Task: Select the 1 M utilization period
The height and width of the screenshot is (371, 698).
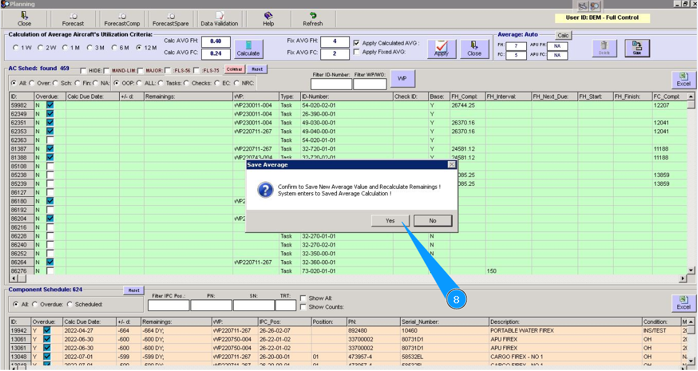Action: tap(65, 48)
